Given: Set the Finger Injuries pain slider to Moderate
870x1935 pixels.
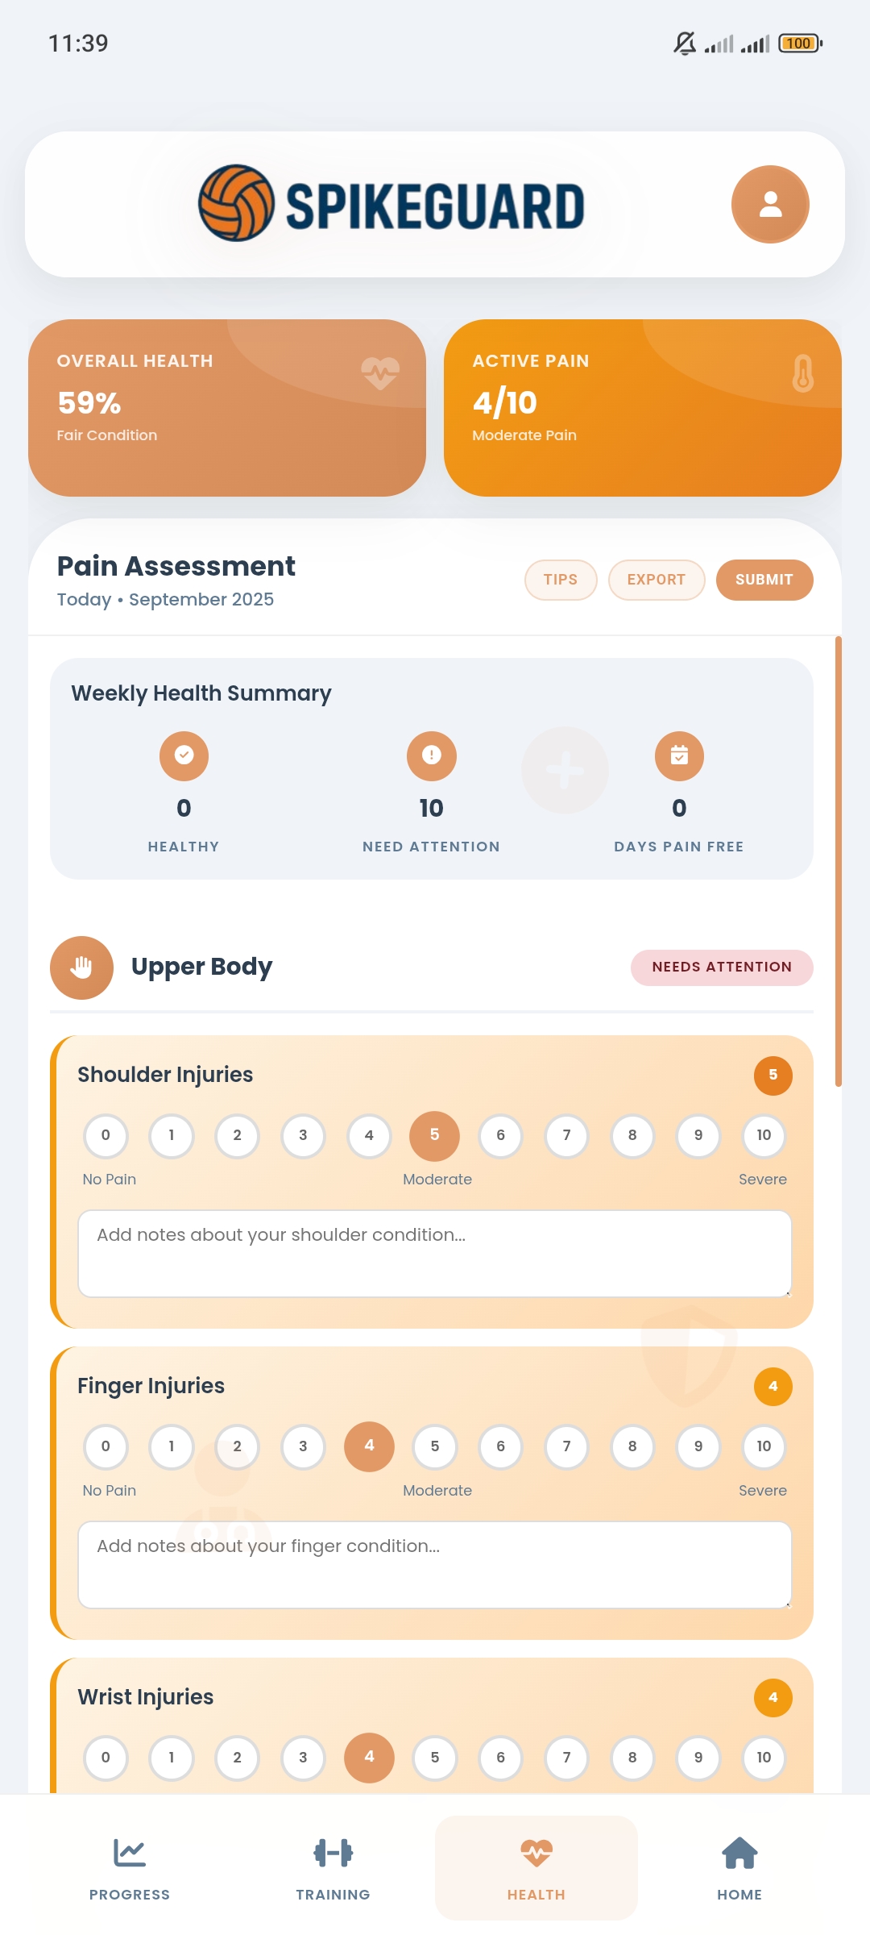Looking at the screenshot, I should tap(435, 1446).
